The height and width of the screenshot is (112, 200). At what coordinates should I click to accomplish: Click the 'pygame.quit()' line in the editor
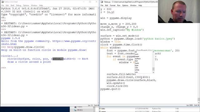(110, 89)
